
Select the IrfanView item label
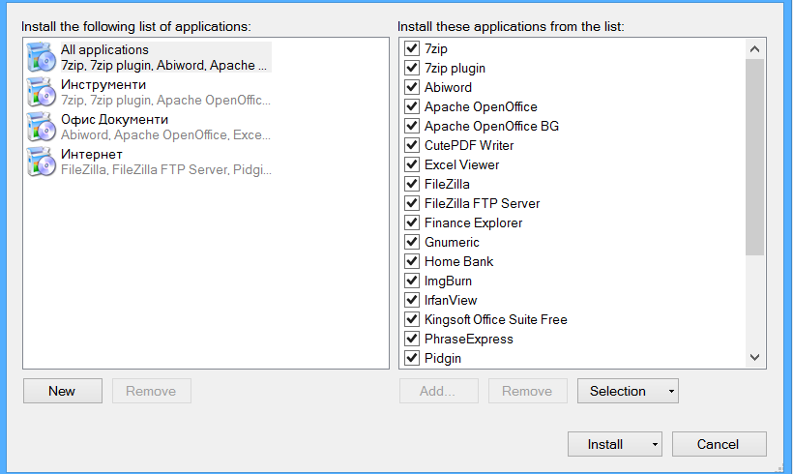[451, 300]
